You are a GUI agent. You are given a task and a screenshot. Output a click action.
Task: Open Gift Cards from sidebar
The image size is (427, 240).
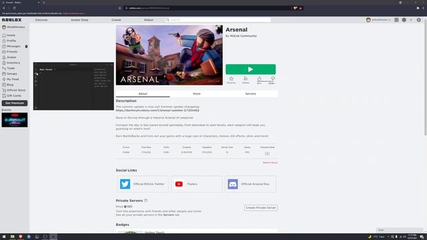[11, 96]
